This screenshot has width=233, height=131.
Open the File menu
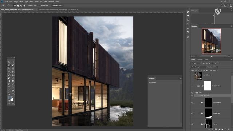tap(7, 1)
